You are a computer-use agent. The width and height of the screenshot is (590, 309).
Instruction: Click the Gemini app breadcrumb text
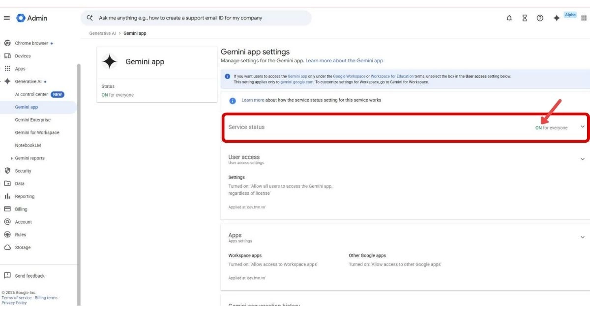pos(135,33)
